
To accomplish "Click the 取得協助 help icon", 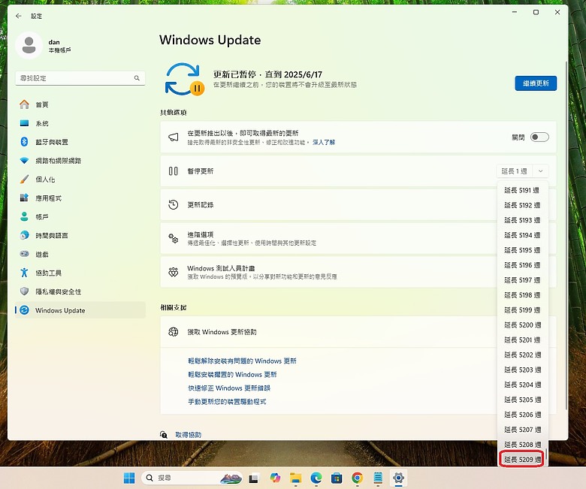I will pos(164,434).
